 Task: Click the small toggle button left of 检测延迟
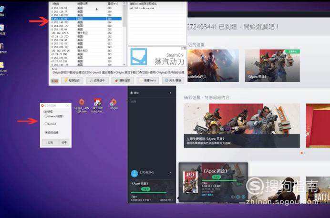(54, 81)
